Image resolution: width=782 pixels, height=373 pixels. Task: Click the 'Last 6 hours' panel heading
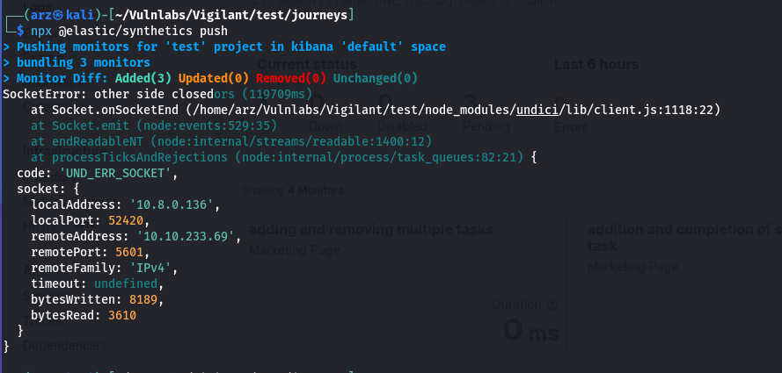[x=596, y=65]
